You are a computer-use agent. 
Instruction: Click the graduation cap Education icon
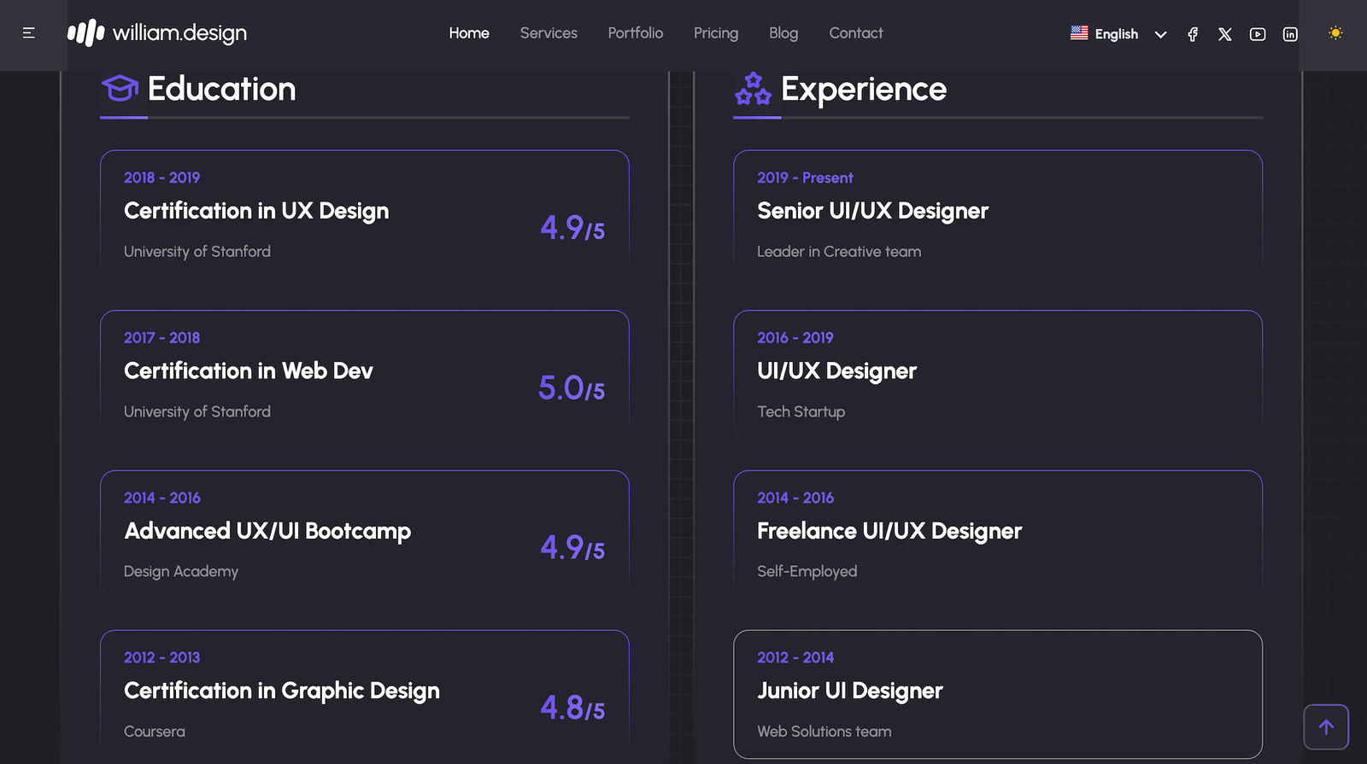point(120,88)
